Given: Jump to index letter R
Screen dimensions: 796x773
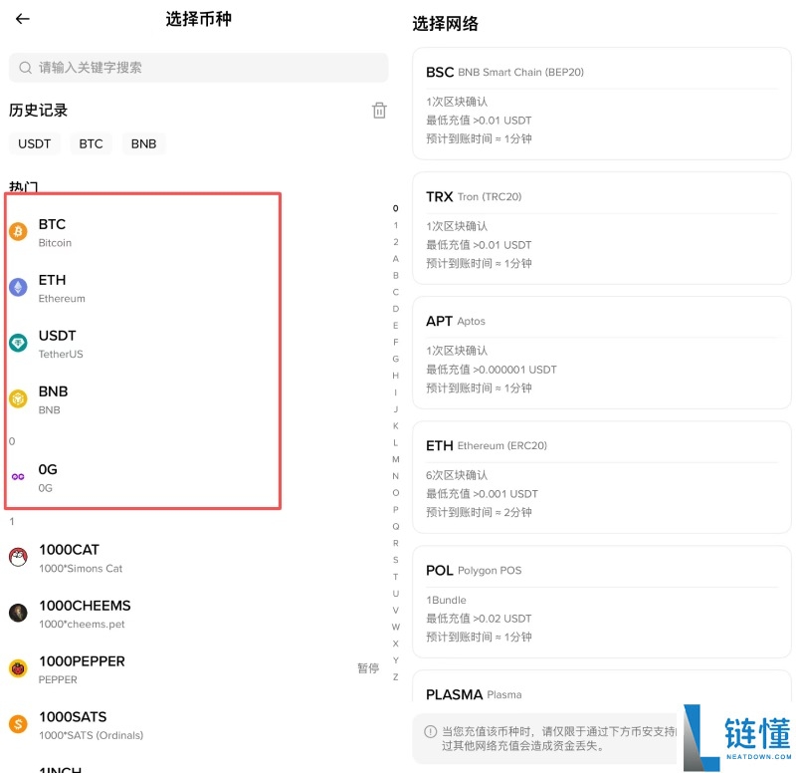Looking at the screenshot, I should [x=395, y=543].
